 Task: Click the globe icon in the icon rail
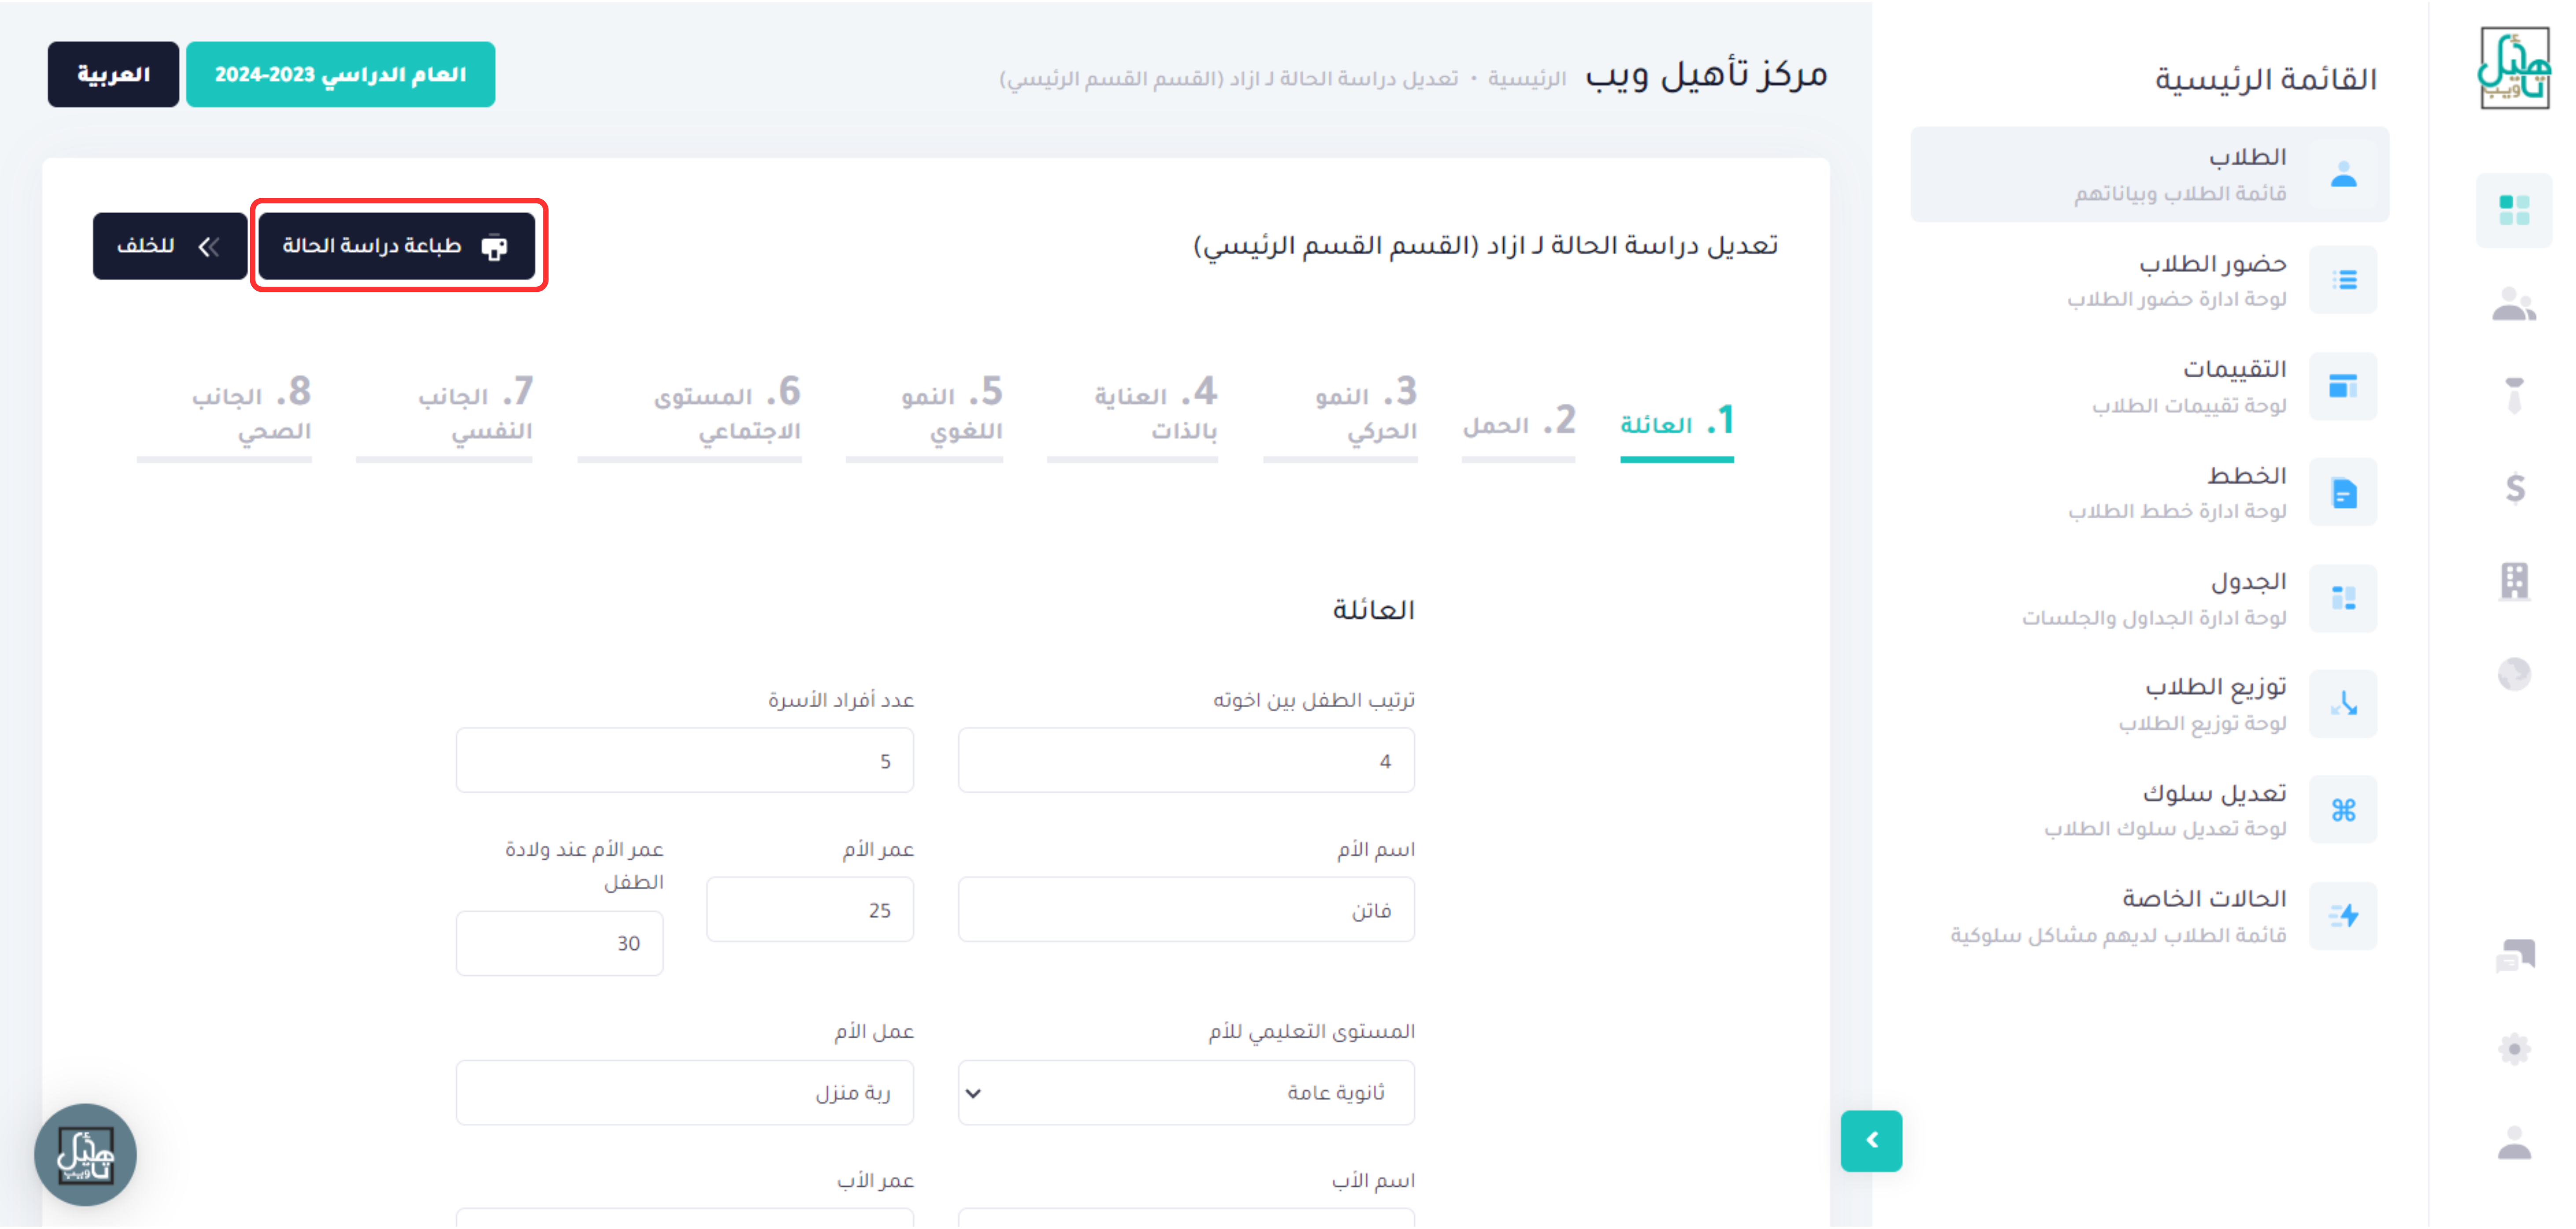coord(2514,674)
